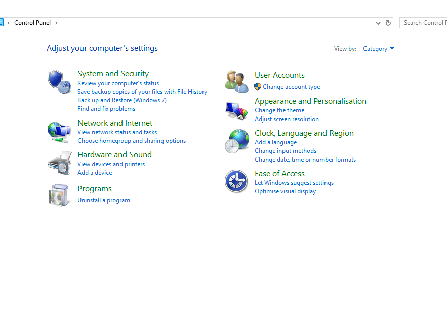Open the Network and Internet globe icon
This screenshot has height=316, width=447.
click(59, 132)
